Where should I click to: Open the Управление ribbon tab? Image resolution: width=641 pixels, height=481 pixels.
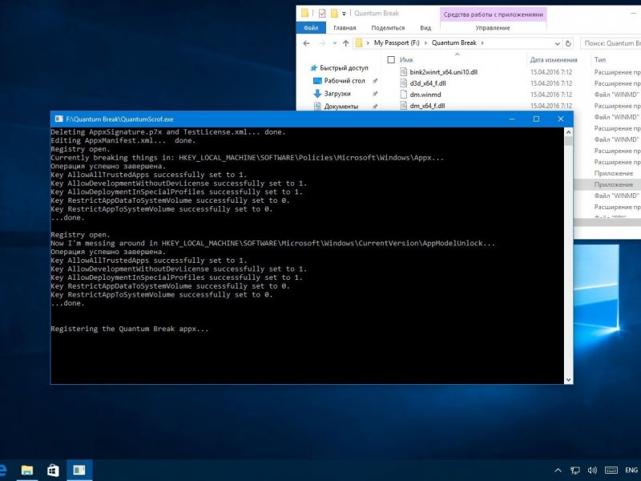[x=493, y=28]
